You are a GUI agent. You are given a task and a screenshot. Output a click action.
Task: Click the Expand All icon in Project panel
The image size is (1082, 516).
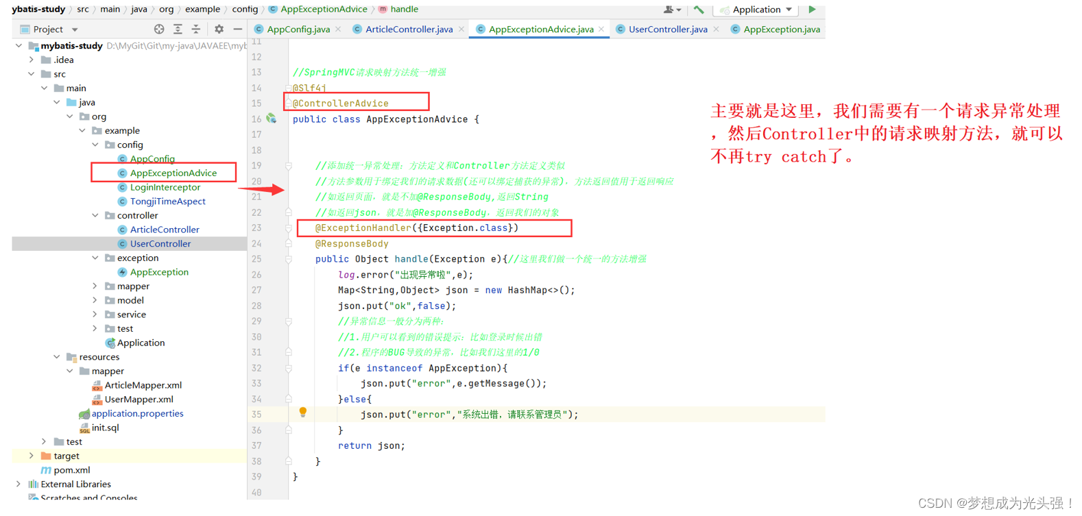click(178, 29)
